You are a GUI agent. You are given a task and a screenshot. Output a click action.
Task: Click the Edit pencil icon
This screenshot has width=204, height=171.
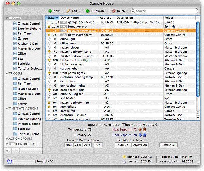[x=68, y=11]
